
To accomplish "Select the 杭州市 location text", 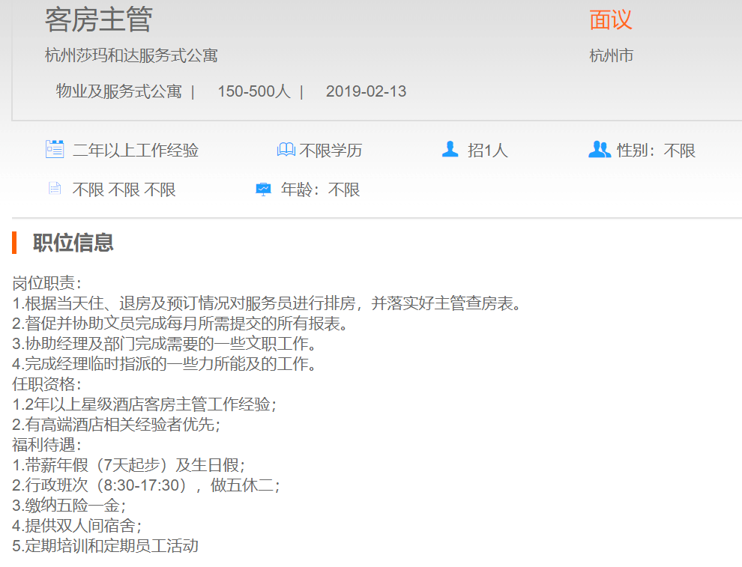I will pos(612,55).
